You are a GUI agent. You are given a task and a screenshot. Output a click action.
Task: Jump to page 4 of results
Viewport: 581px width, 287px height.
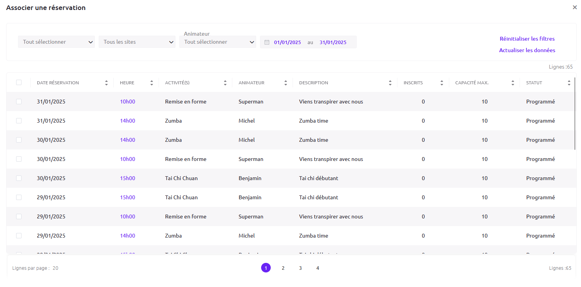point(318,268)
